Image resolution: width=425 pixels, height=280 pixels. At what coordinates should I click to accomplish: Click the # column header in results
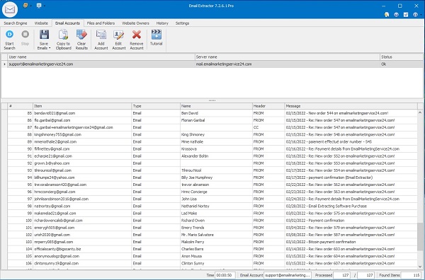coord(21,106)
